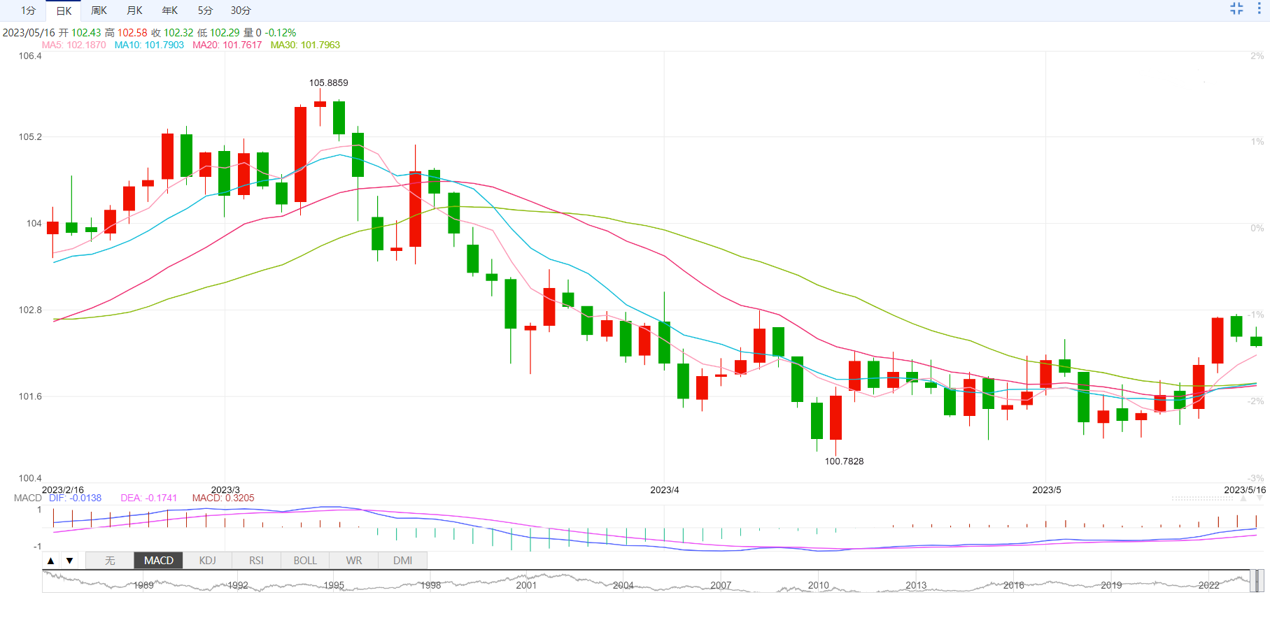Click the DEA: -0.1741 value label
1270x618 pixels.
pyautogui.click(x=149, y=498)
